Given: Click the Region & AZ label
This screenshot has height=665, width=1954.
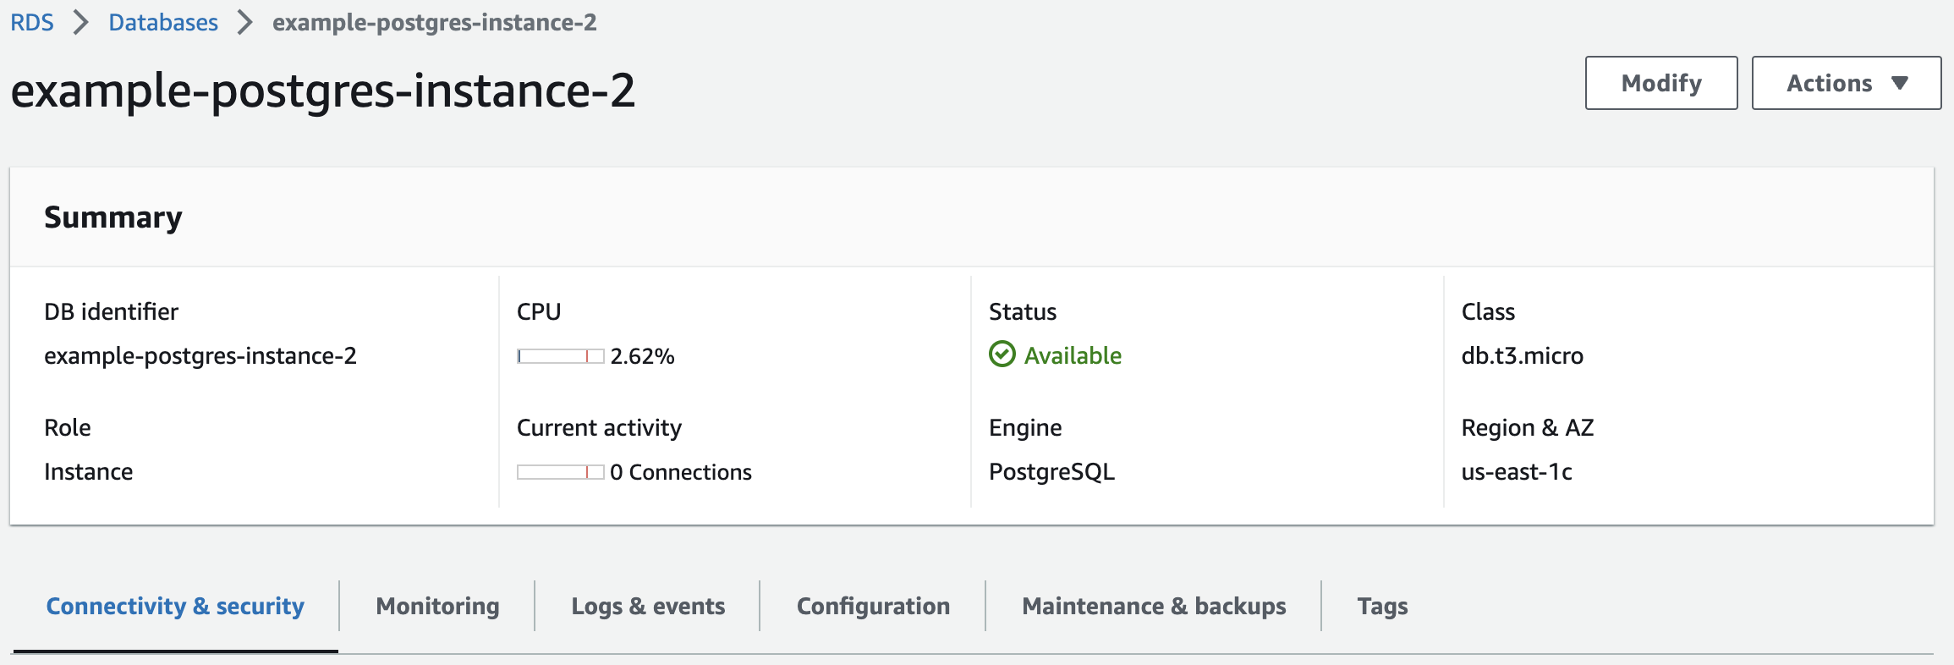Looking at the screenshot, I should 1527,427.
